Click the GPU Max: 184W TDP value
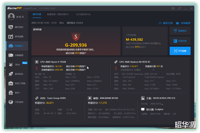This screenshot has width=200, height=133. [172, 85]
